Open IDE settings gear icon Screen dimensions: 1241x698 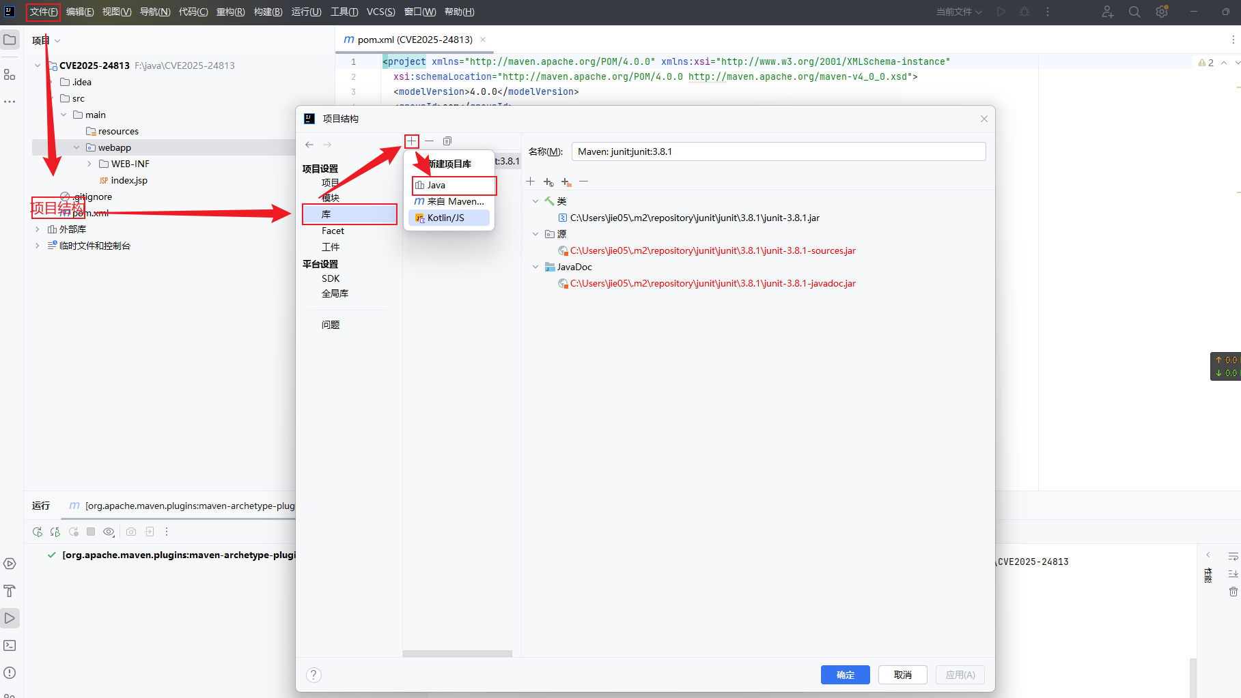pyautogui.click(x=1162, y=12)
